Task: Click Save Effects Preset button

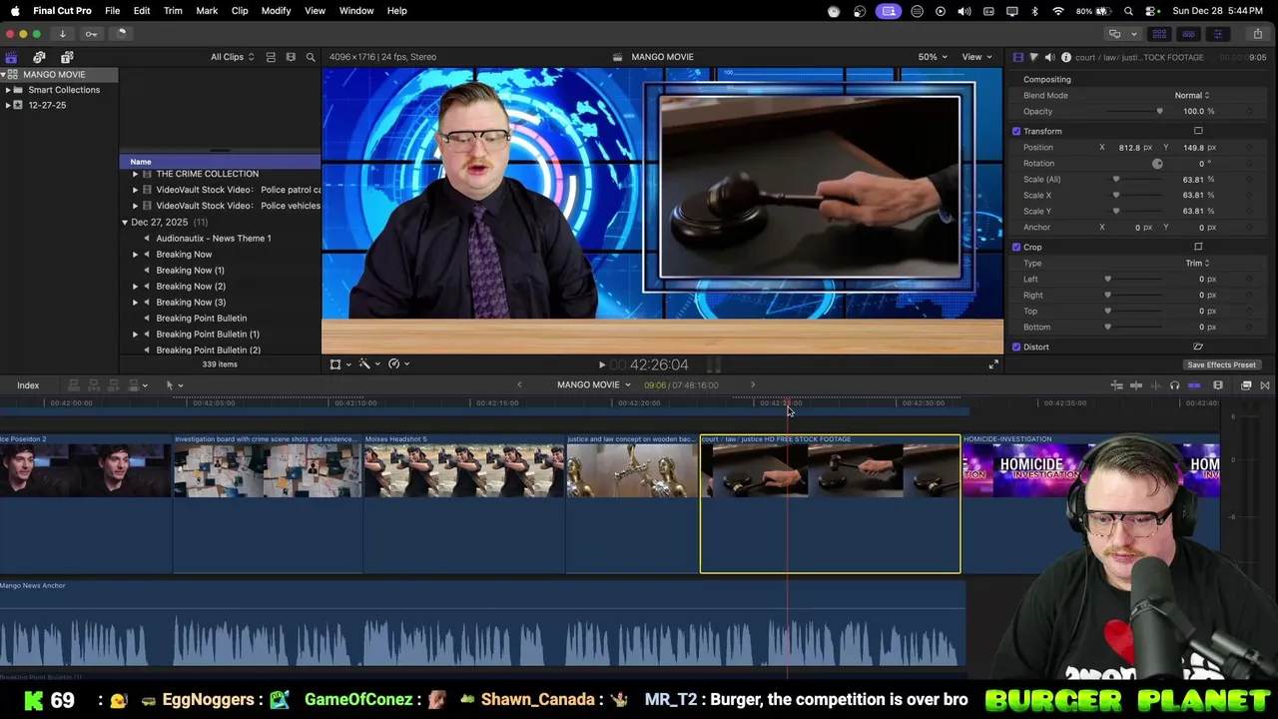Action: (x=1221, y=364)
